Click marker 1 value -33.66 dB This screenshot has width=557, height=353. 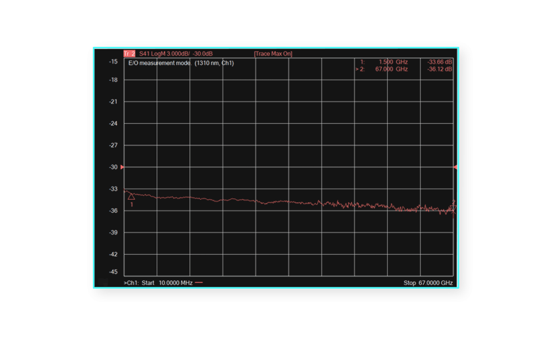tap(439, 62)
